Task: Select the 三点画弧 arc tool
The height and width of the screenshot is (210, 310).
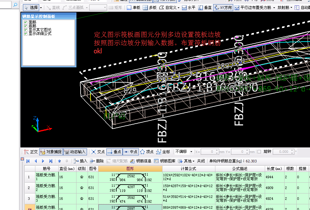Action: point(73,8)
